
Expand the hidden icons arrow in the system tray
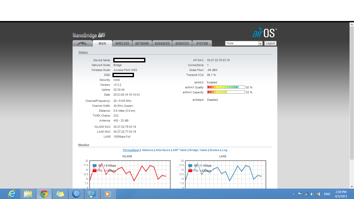pos(293,194)
